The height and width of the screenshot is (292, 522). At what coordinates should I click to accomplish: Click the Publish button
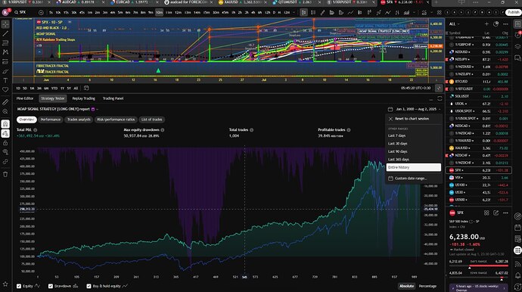(x=513, y=12)
